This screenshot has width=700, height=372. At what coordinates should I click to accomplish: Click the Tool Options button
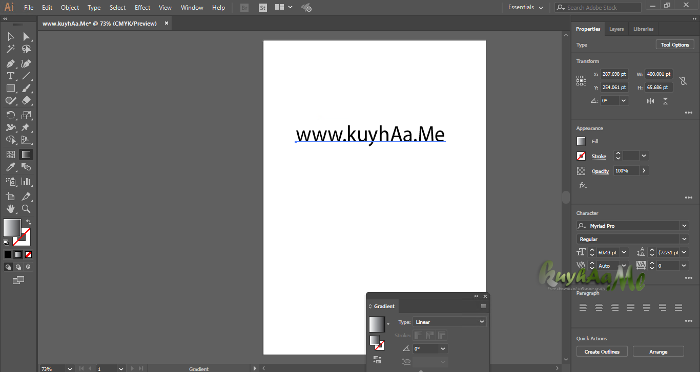[x=675, y=45]
